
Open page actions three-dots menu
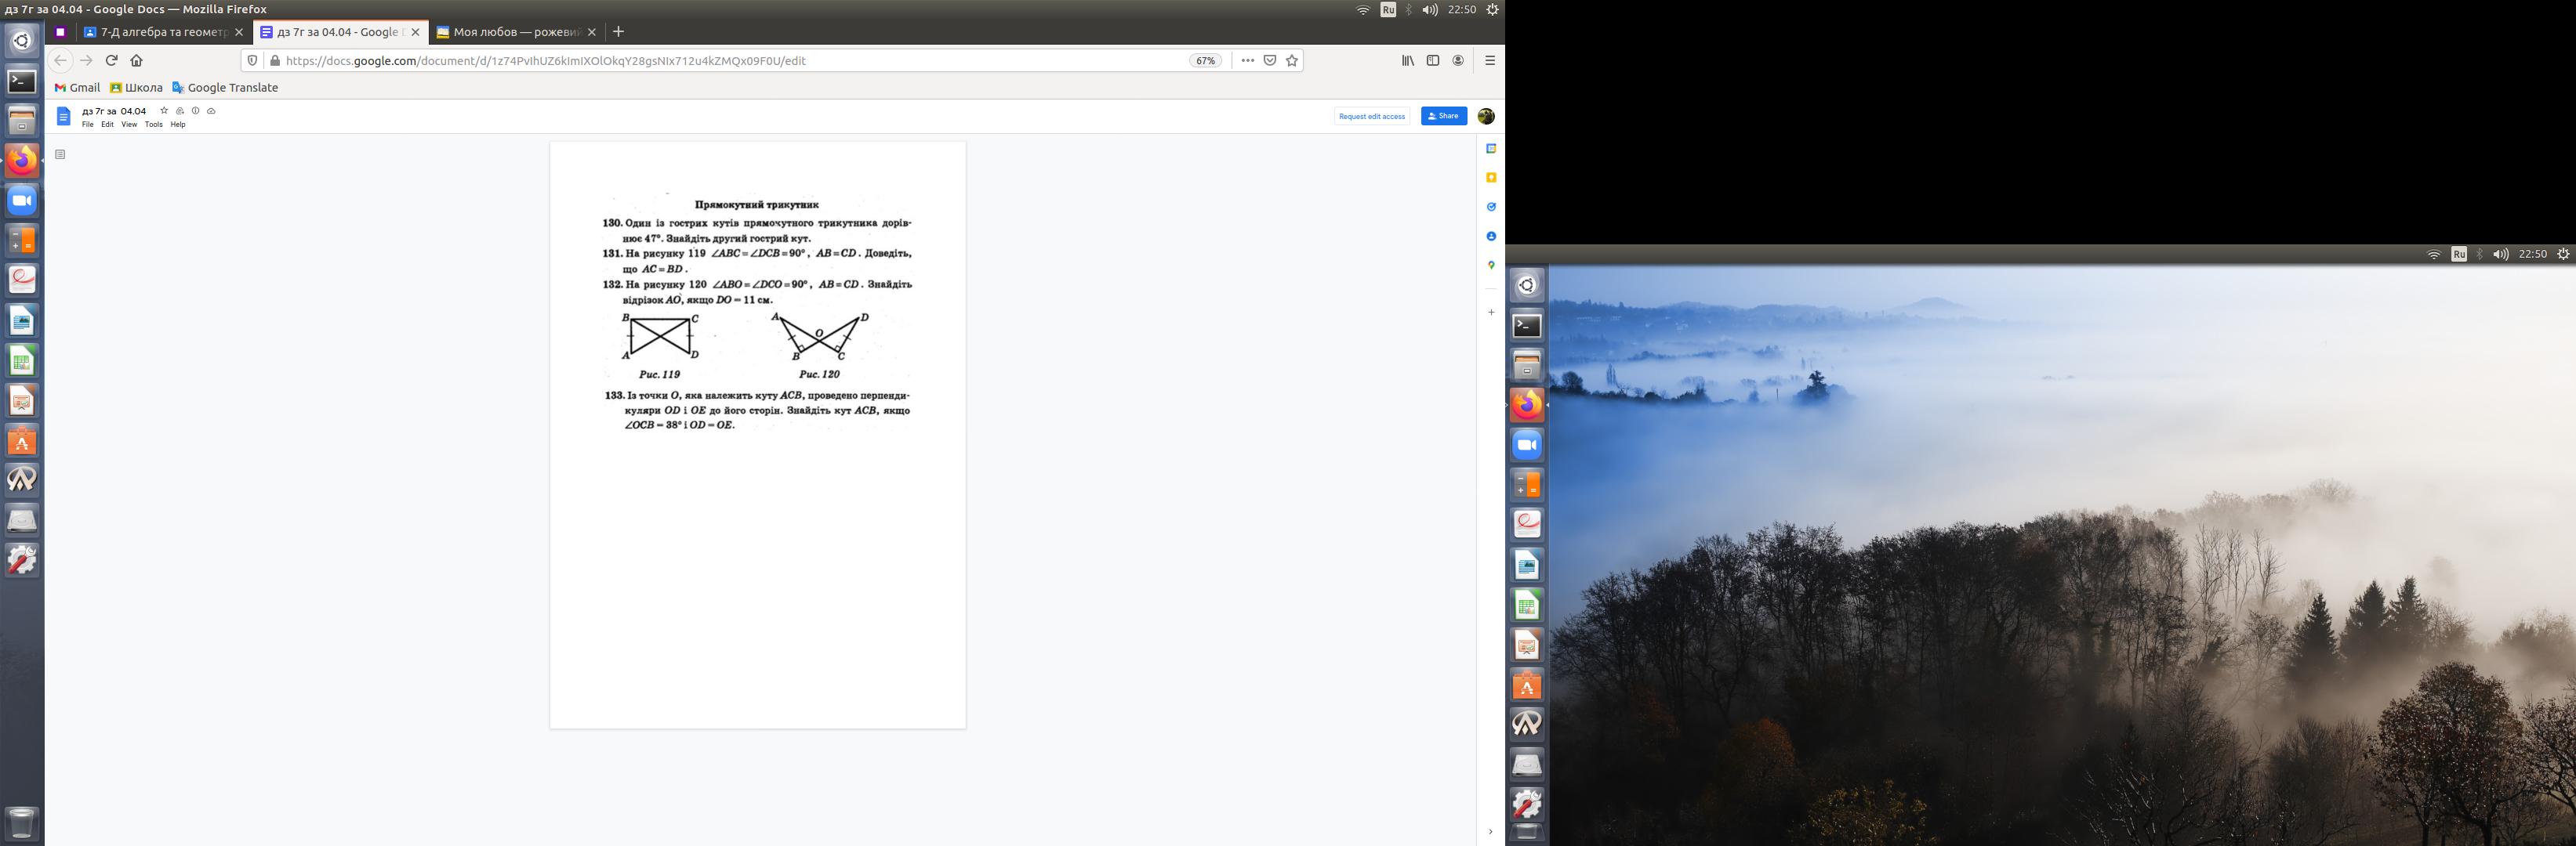1247,61
